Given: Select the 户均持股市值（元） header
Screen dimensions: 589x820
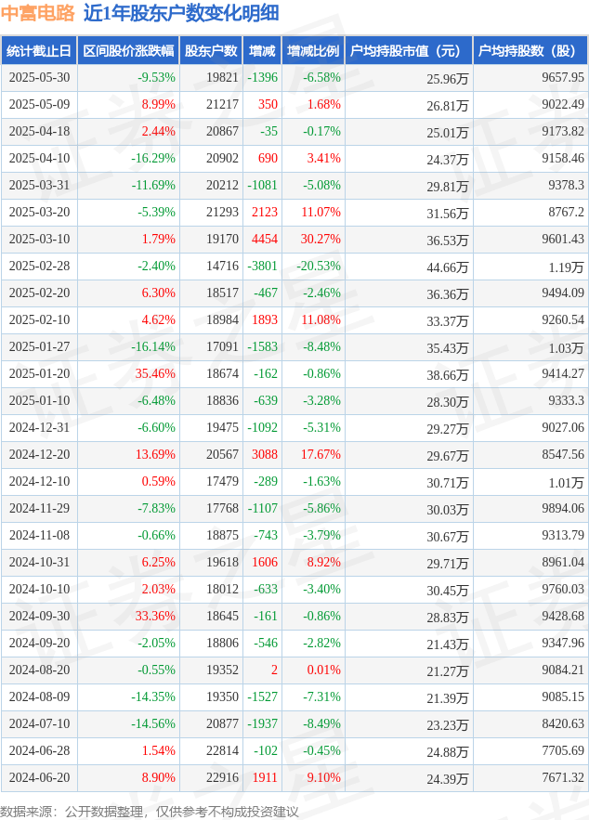Looking at the screenshot, I should 409,51.
